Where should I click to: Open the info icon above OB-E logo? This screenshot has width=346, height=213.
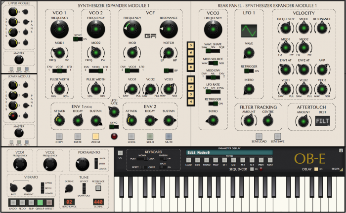tap(341, 150)
